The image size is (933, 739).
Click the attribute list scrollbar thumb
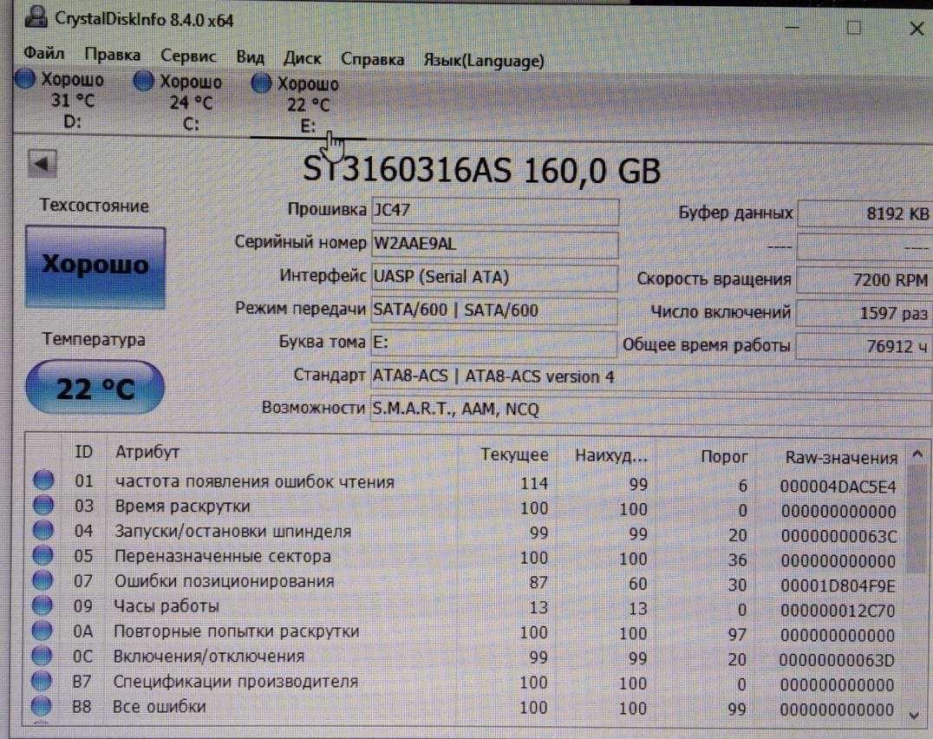pos(917,519)
